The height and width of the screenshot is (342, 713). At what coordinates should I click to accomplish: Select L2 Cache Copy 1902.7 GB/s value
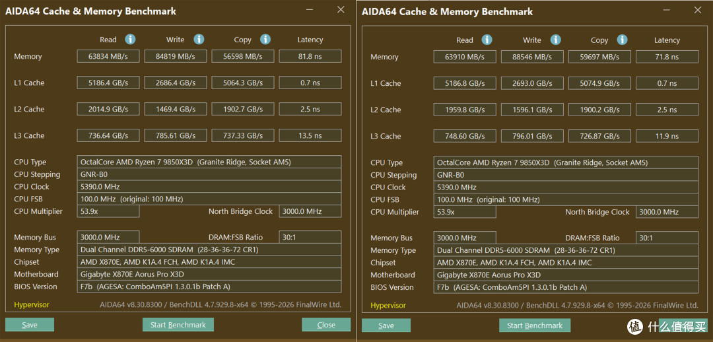point(243,109)
